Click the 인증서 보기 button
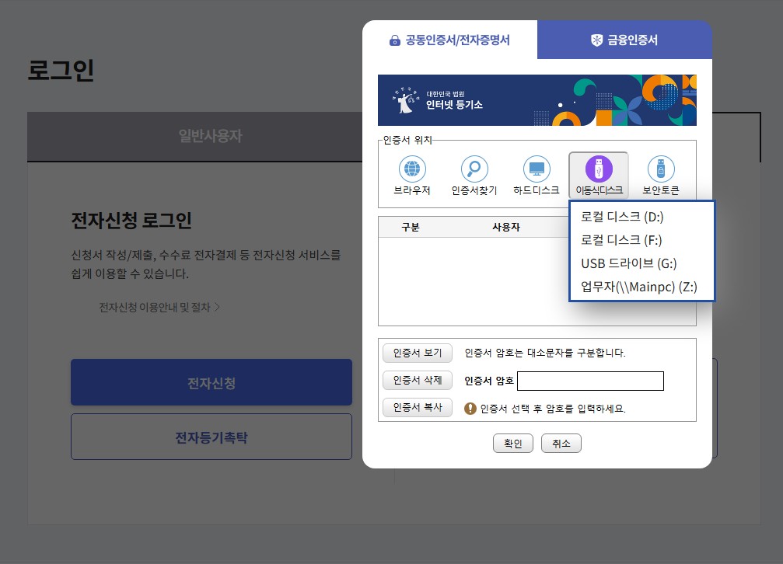The width and height of the screenshot is (783, 564). pyautogui.click(x=418, y=353)
